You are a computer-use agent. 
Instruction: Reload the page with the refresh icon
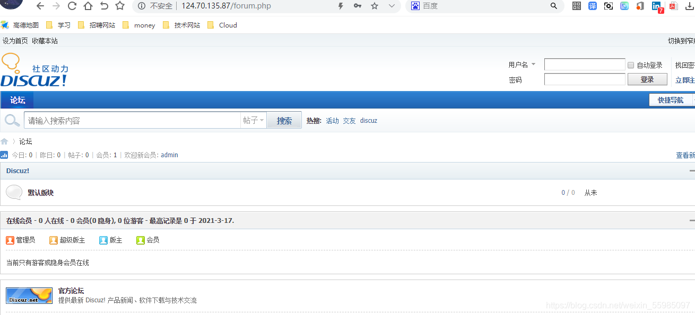pyautogui.click(x=72, y=6)
